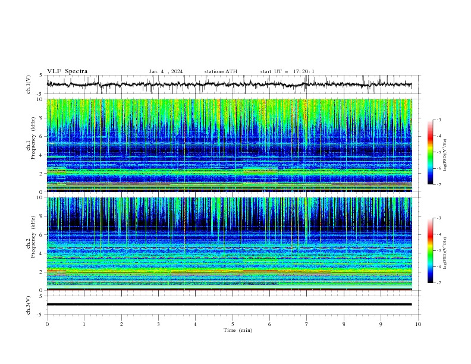This screenshot has height=364, width=471.
Task: Click the "-4" tick on lower colorbar
Action: pyautogui.click(x=438, y=234)
